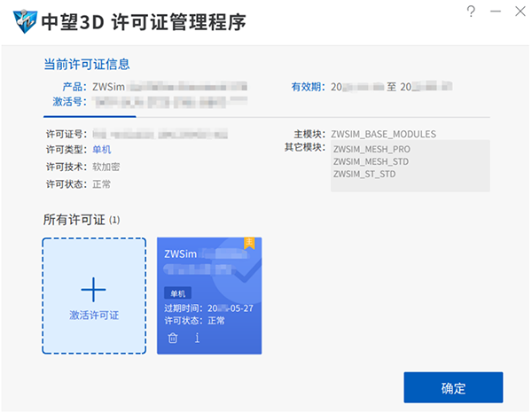This screenshot has width=532, height=413.
Task: Click 许可状态: 正常 on license card
Action: tap(194, 321)
